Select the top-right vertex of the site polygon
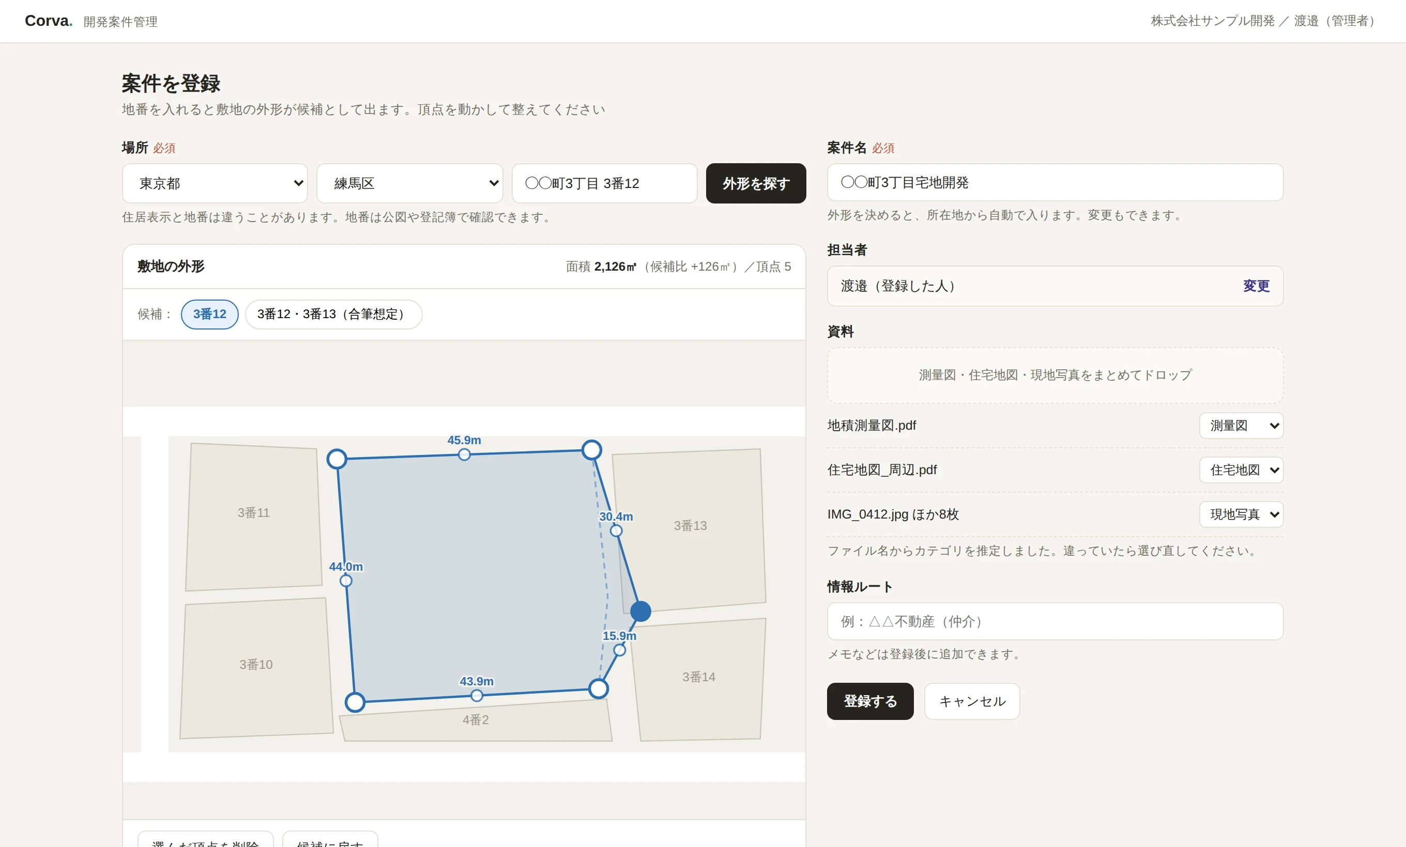Screen dimensions: 1406x847 pyautogui.click(x=592, y=450)
